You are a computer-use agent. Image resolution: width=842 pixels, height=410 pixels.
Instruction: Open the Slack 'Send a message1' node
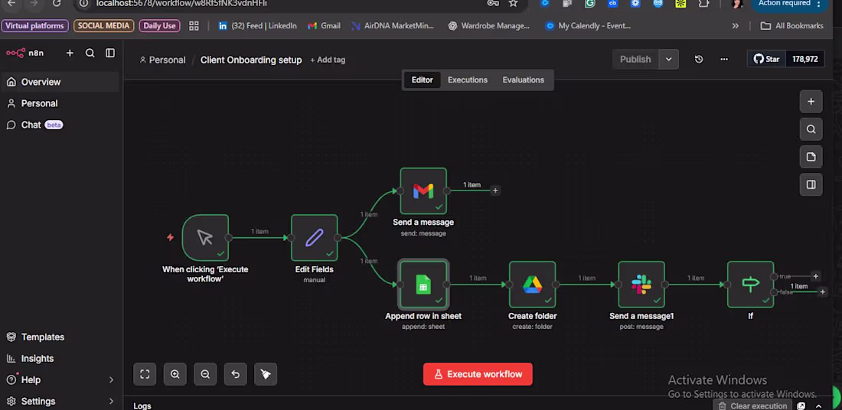641,285
